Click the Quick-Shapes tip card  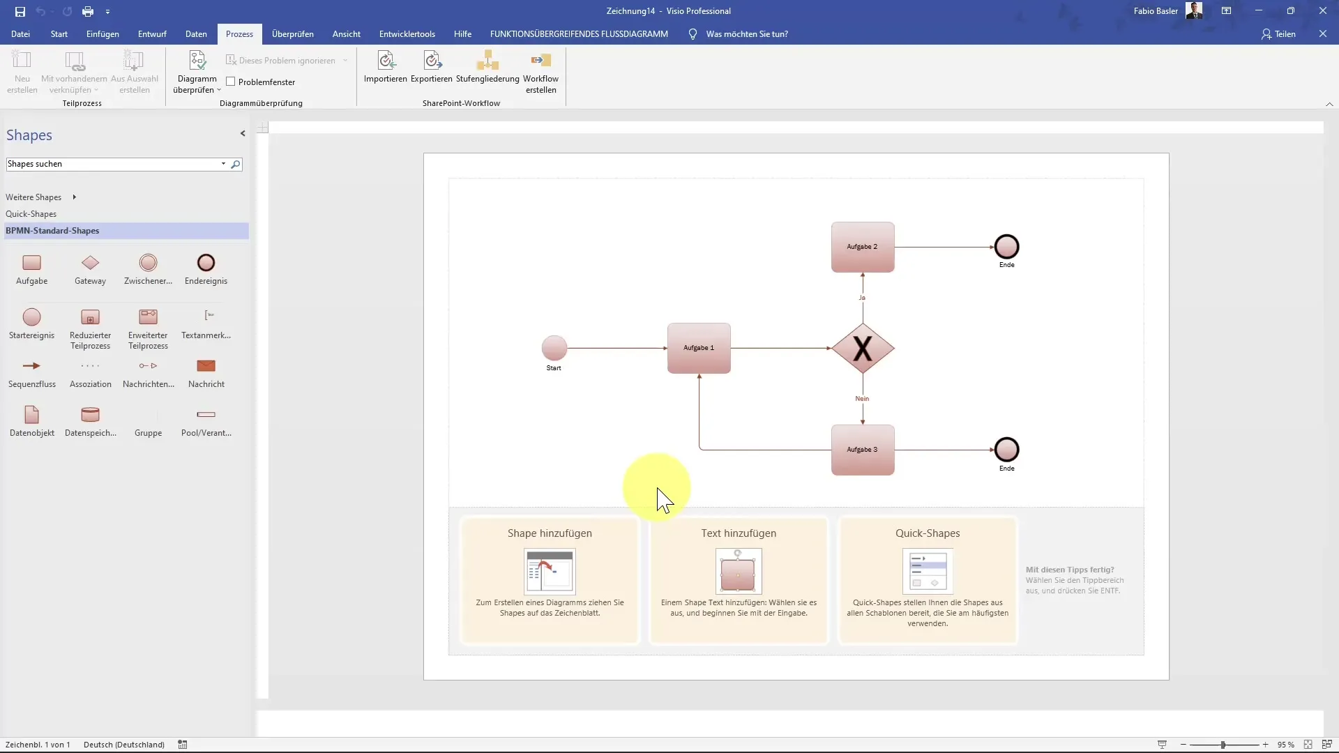pyautogui.click(x=928, y=580)
